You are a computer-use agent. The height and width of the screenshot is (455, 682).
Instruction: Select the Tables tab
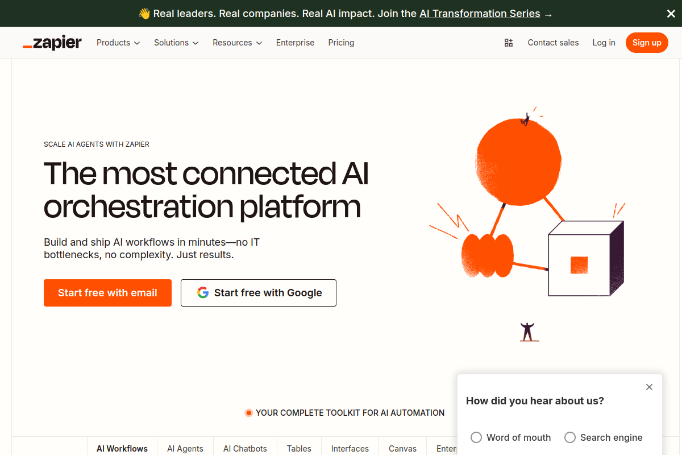click(299, 448)
